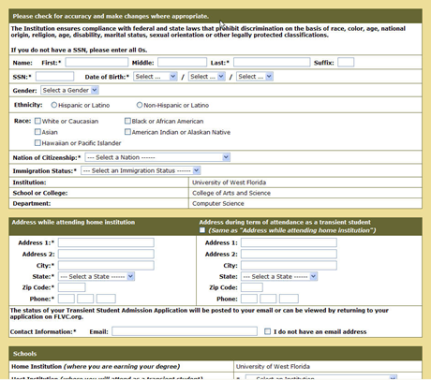
Task: Check the Black or African American box
Action: coord(127,121)
